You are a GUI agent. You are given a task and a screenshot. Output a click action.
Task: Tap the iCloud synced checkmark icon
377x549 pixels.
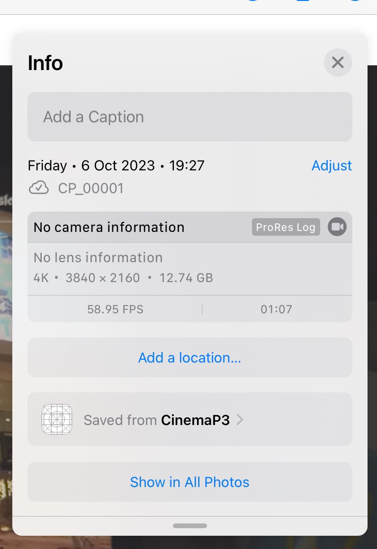point(38,188)
